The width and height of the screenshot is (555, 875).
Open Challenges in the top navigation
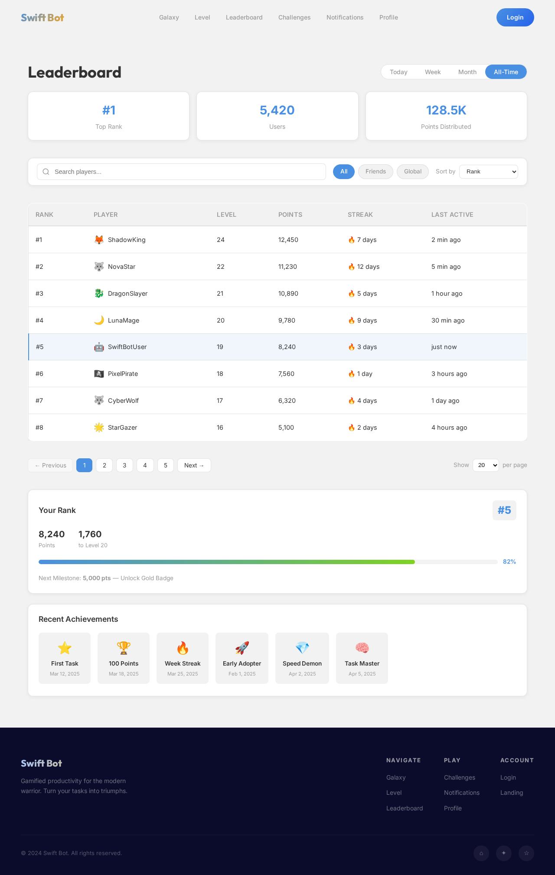pos(294,17)
